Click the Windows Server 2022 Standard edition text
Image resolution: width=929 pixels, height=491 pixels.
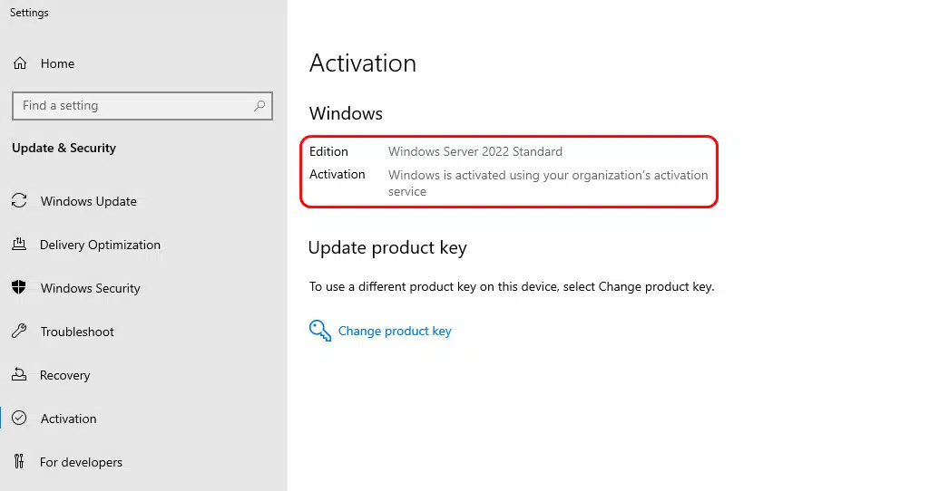click(475, 151)
